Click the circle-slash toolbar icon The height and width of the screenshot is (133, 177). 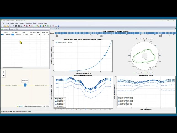click(x=14, y=26)
